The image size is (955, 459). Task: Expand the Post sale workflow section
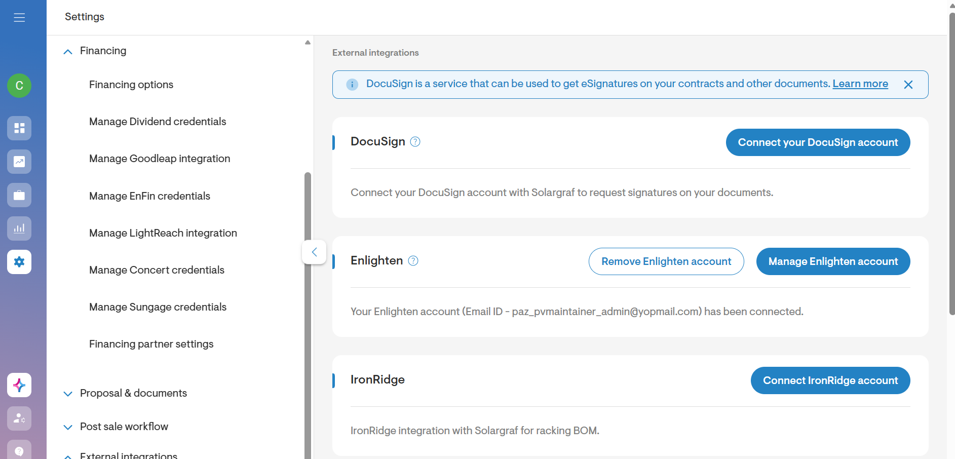pyautogui.click(x=68, y=427)
